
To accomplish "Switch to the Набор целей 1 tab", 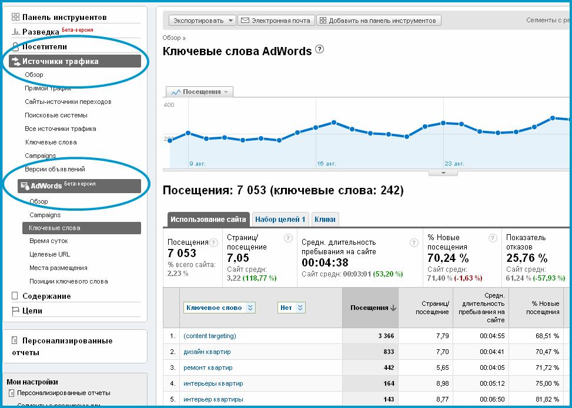I will (280, 220).
